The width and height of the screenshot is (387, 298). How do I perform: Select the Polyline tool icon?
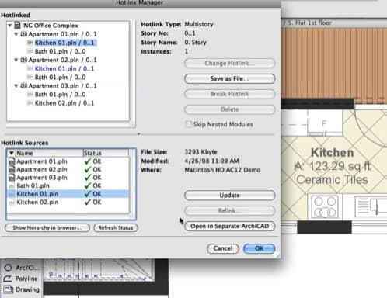(8, 279)
